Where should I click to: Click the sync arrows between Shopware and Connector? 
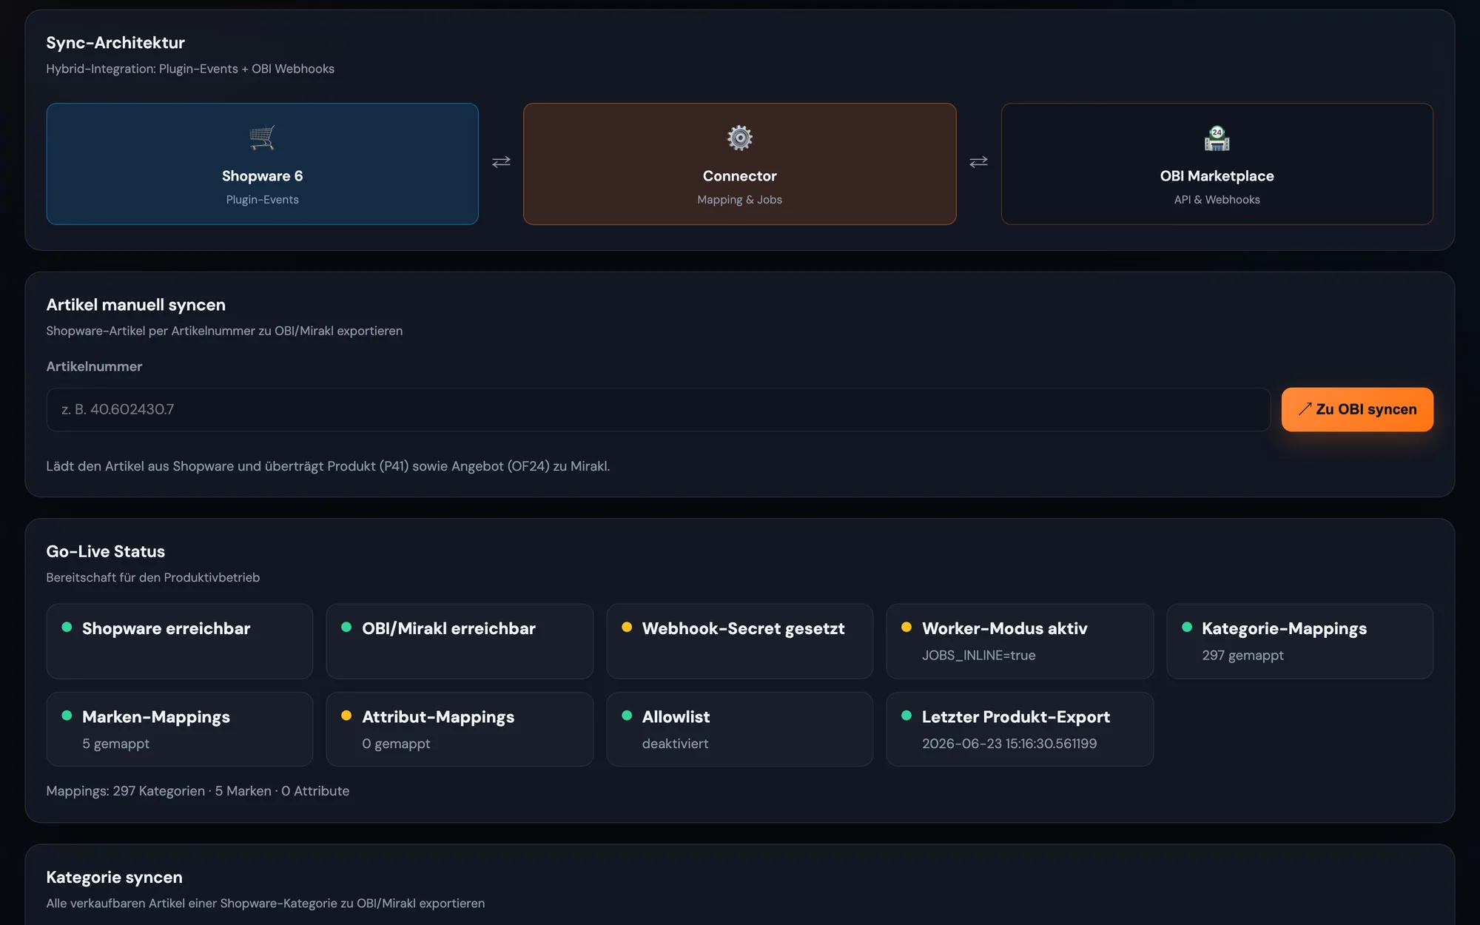point(501,161)
